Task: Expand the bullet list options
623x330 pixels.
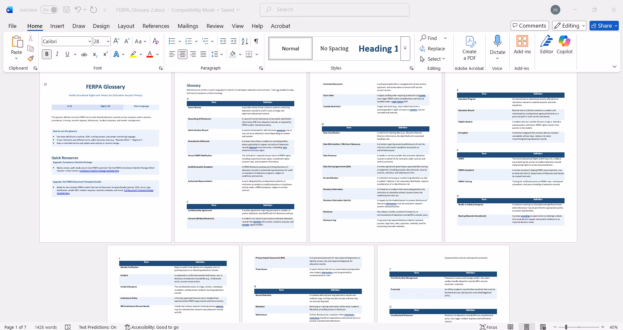Action: (x=180, y=41)
